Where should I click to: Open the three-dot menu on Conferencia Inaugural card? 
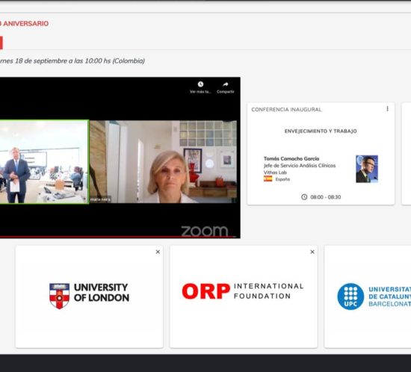[387, 109]
